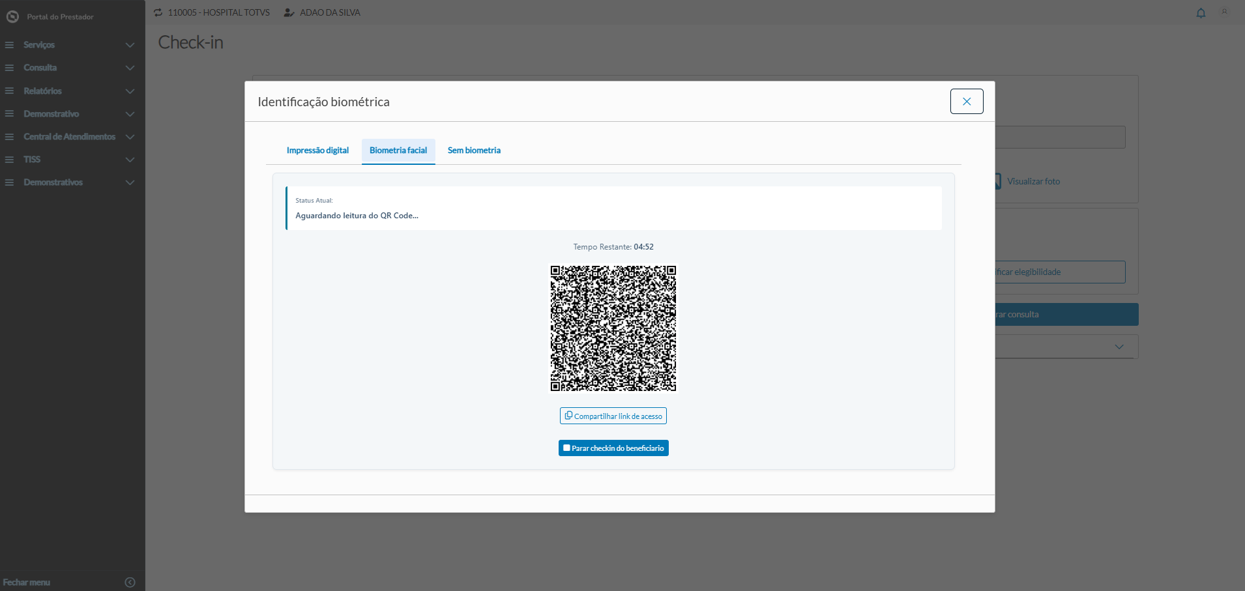Click the Aguardando leitura do QR Code status text
Image resolution: width=1245 pixels, height=591 pixels.
(357, 216)
